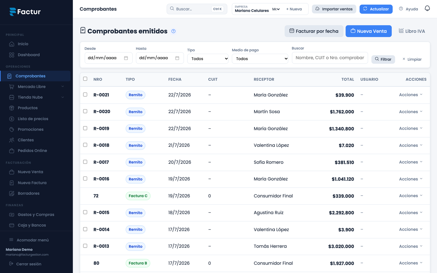Click the Caja y Bancos card icon
Viewport: 437px width, 273px height.
coord(11,225)
